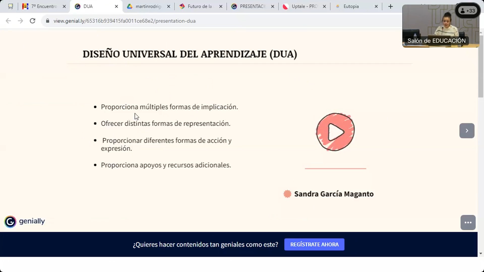Viewport: 484px width, 272px height.
Task: Switch to the Eutopia tab
Action: [x=351, y=7]
